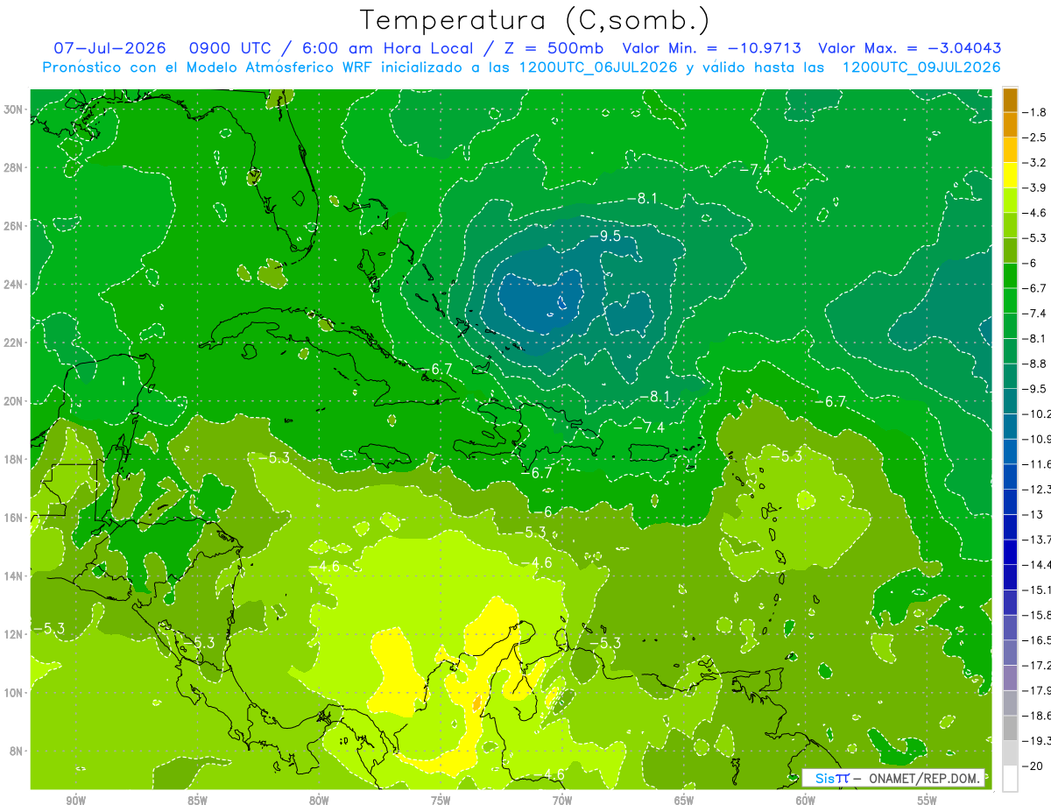This screenshot has width=1051, height=812.
Task: Pick the white colorbar swatch below -20
Action: click(1010, 778)
